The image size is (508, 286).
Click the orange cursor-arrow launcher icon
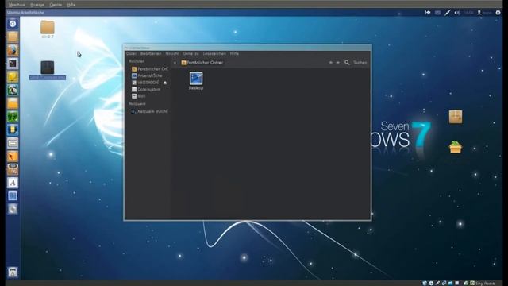coord(13,157)
